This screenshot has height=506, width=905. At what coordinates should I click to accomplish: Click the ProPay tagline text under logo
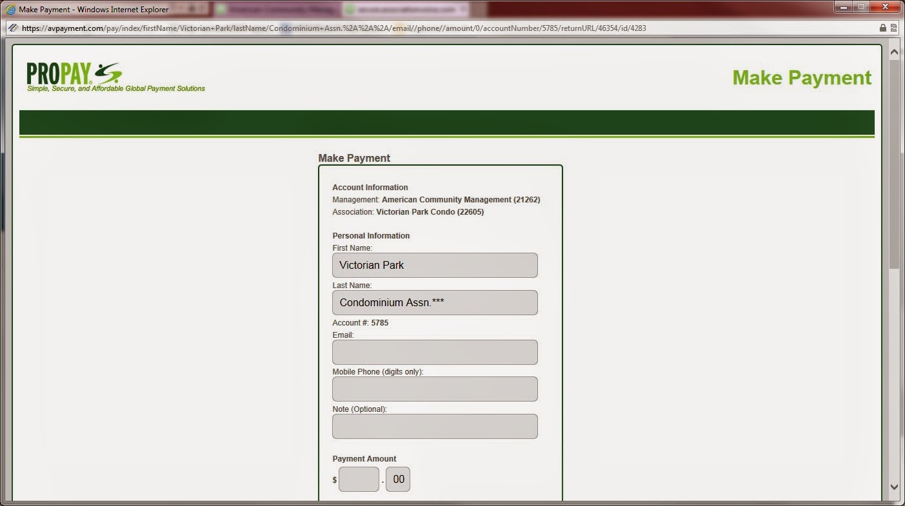point(116,89)
